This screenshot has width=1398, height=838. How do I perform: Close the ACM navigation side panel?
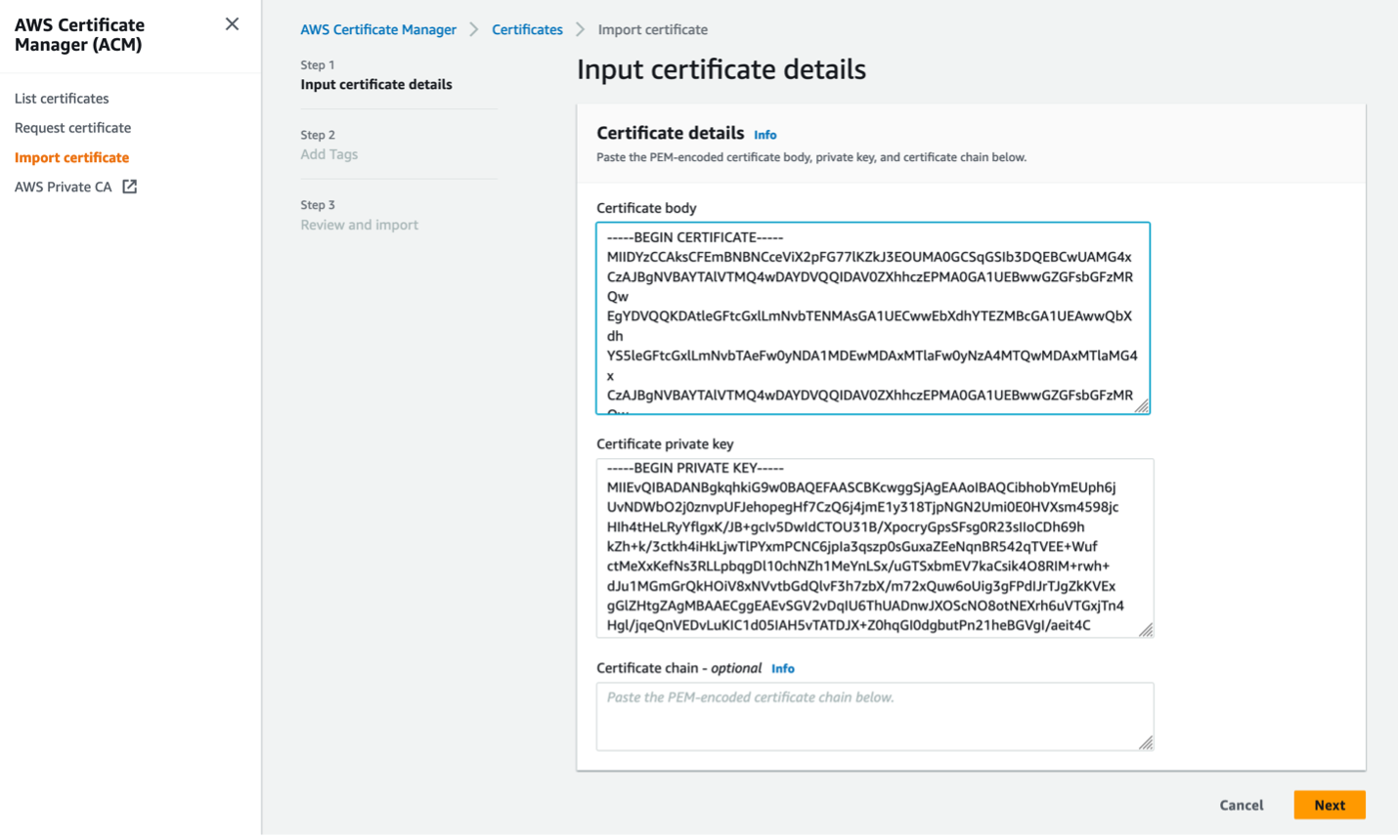click(x=232, y=24)
